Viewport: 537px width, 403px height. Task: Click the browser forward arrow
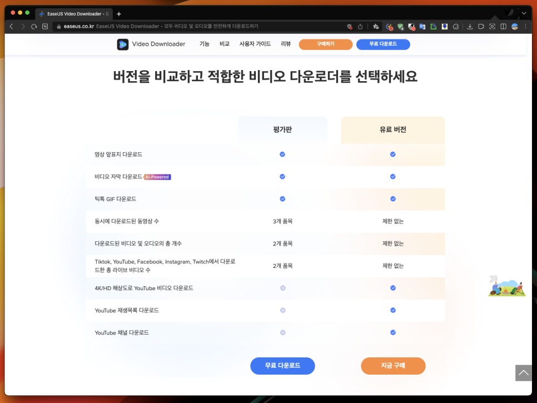point(23,26)
